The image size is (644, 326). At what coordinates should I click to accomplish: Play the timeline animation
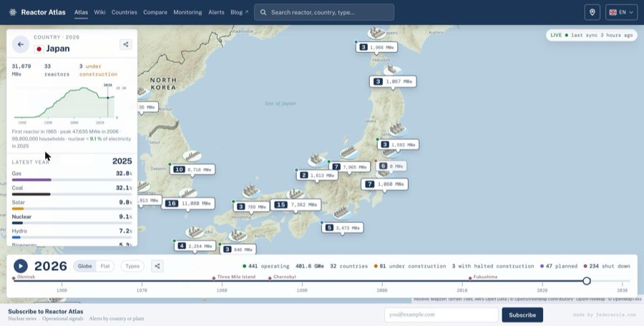[x=21, y=266]
